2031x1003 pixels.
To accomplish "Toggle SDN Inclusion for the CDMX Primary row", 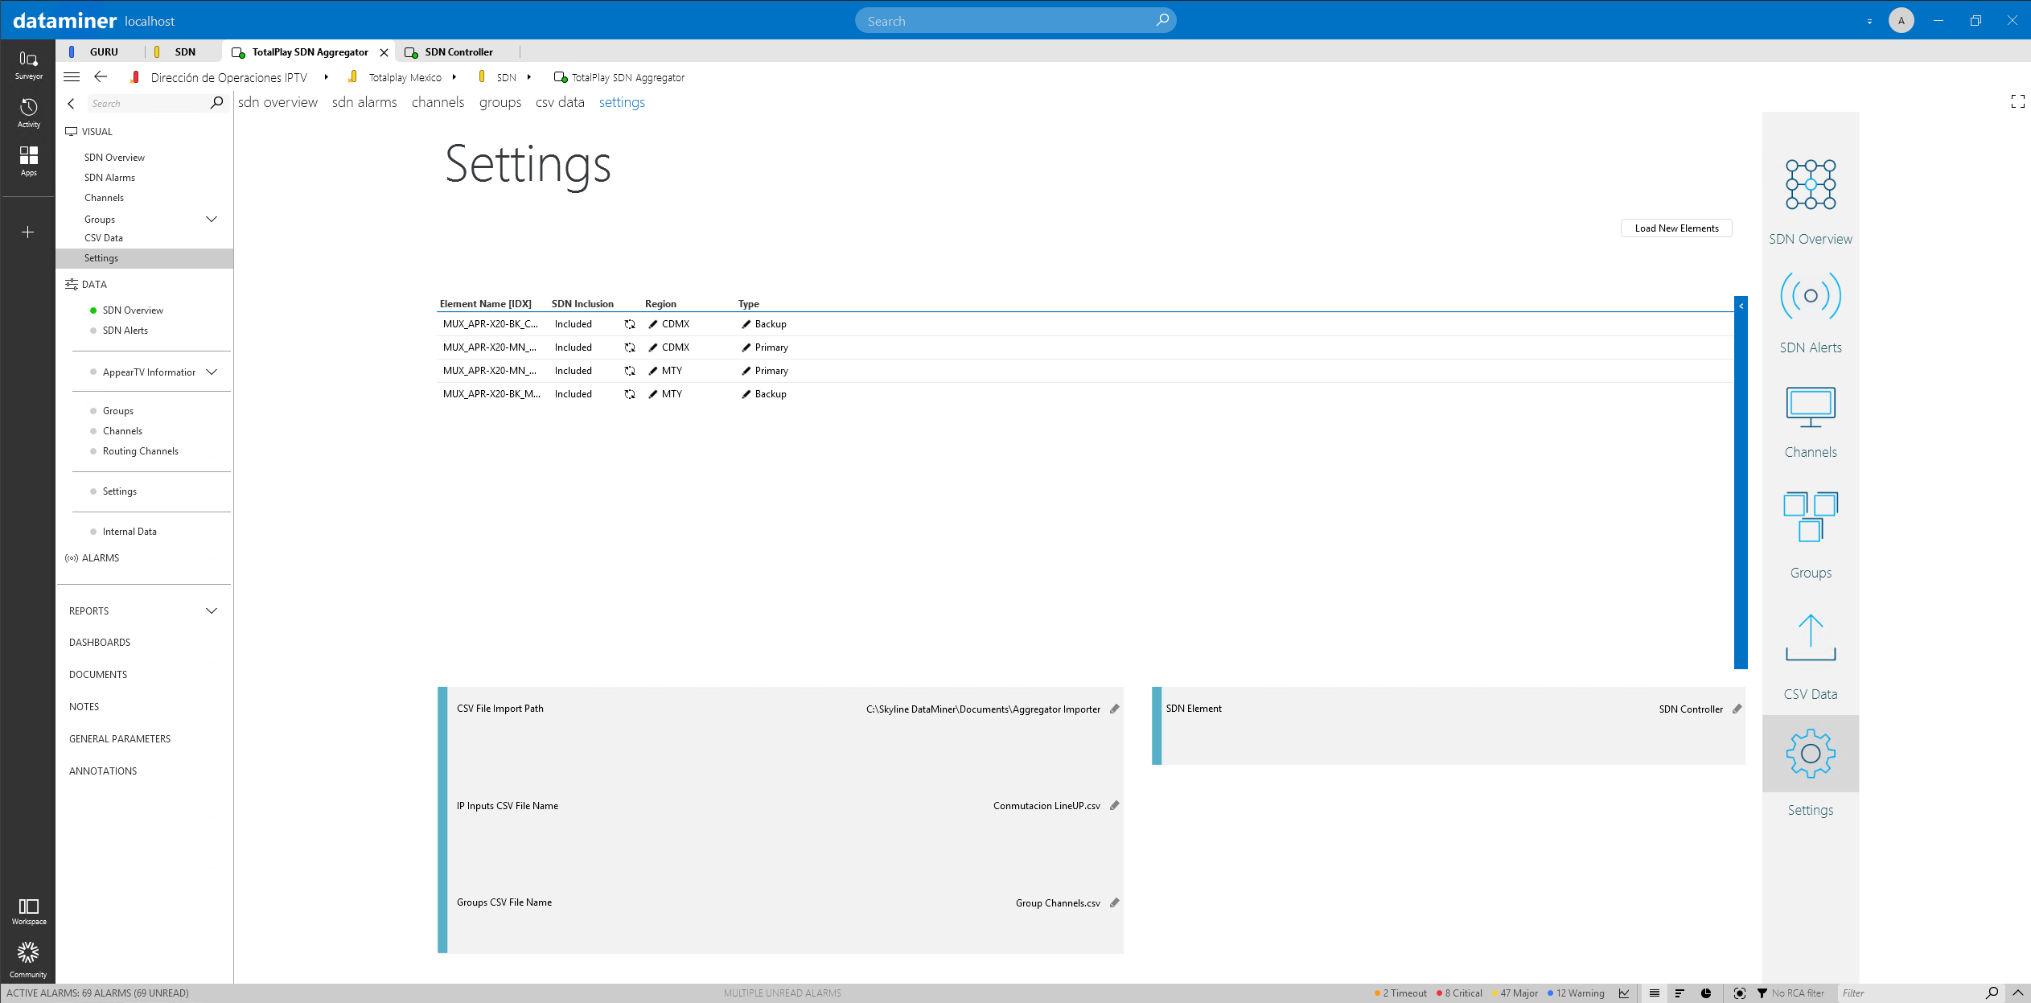I will (x=630, y=347).
